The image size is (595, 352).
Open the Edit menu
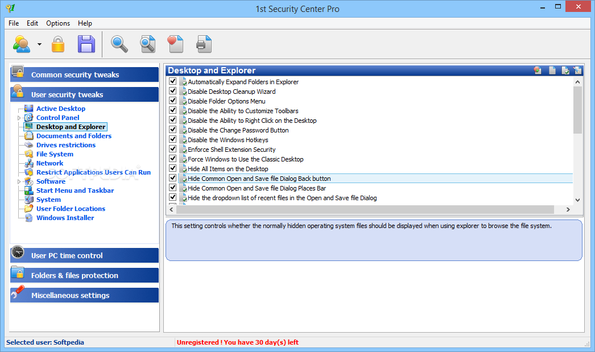[x=32, y=23]
